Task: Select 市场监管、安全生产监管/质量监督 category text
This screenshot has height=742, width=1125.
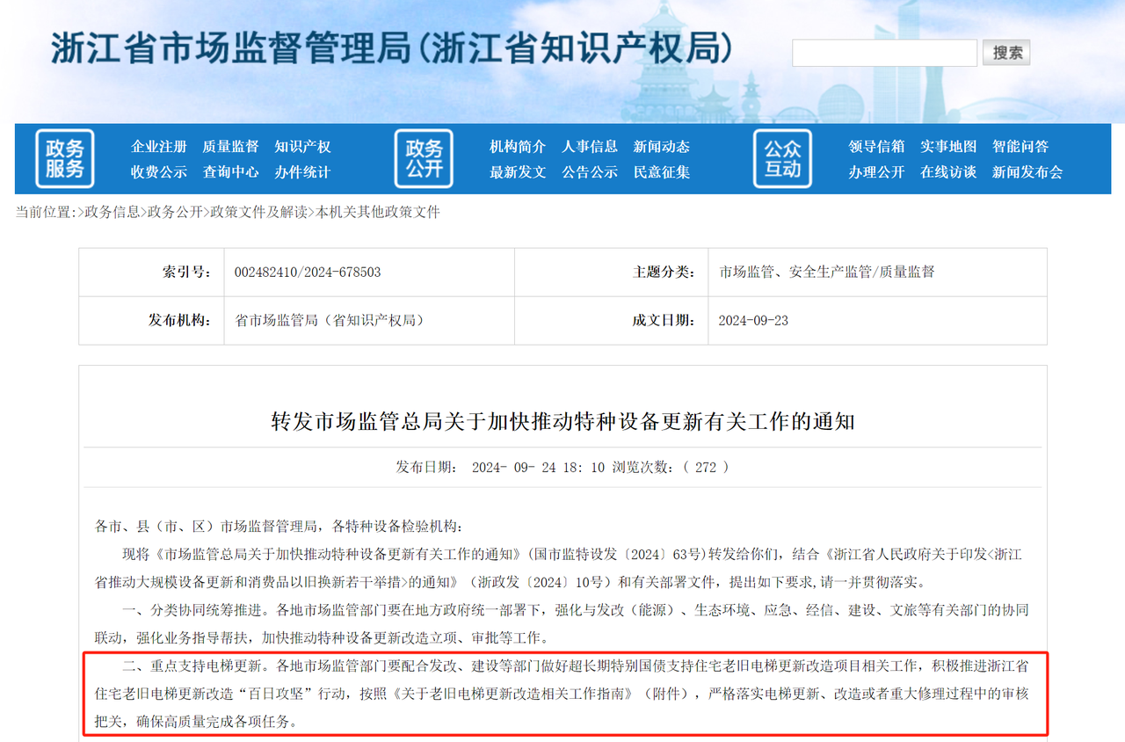Action: pos(827,273)
